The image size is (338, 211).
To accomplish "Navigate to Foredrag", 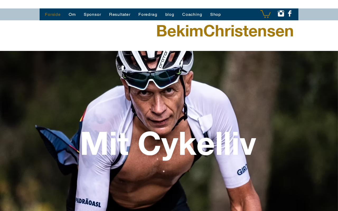I will click(x=148, y=15).
